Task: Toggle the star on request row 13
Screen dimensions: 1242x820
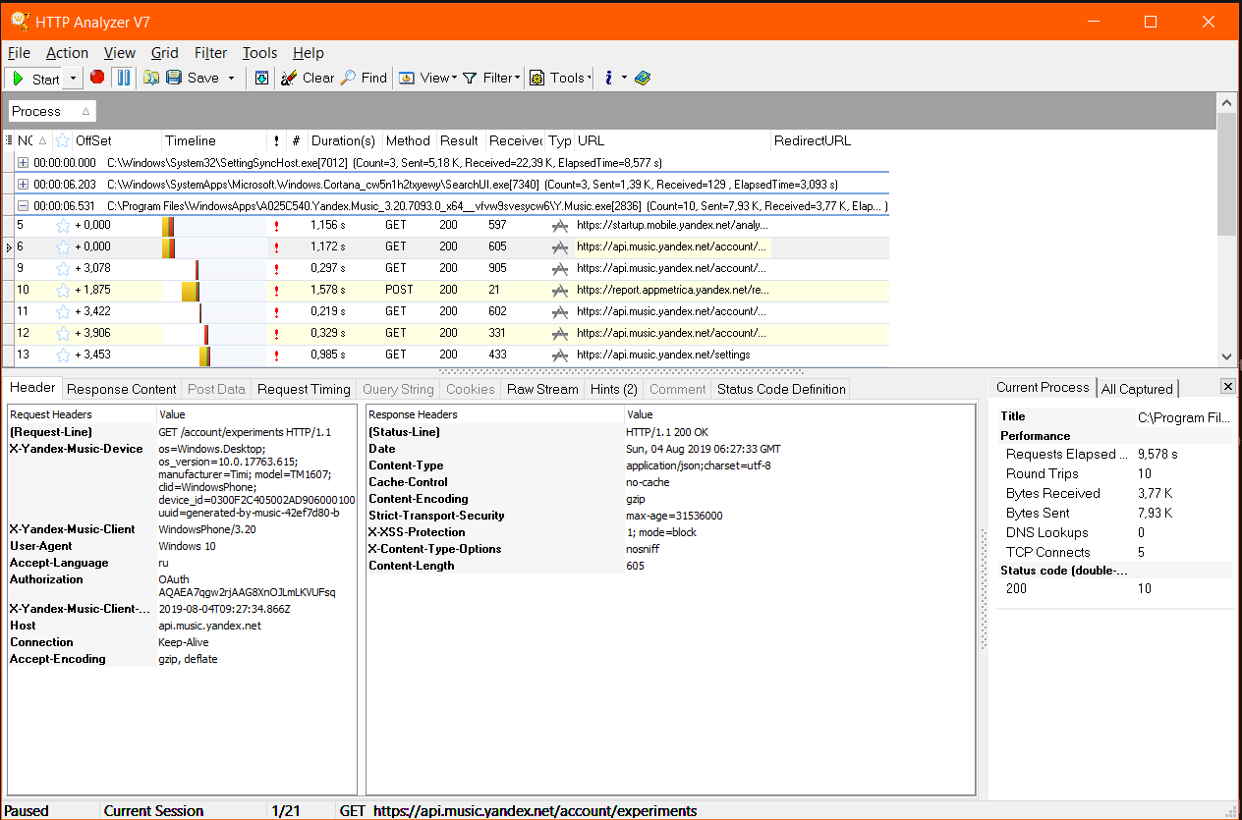Action: tap(63, 355)
